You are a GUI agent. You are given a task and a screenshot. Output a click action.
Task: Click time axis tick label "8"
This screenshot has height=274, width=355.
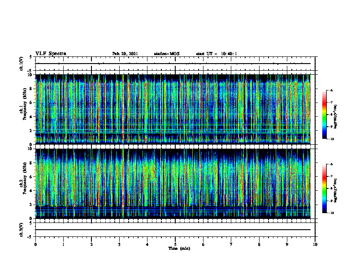point(259,244)
